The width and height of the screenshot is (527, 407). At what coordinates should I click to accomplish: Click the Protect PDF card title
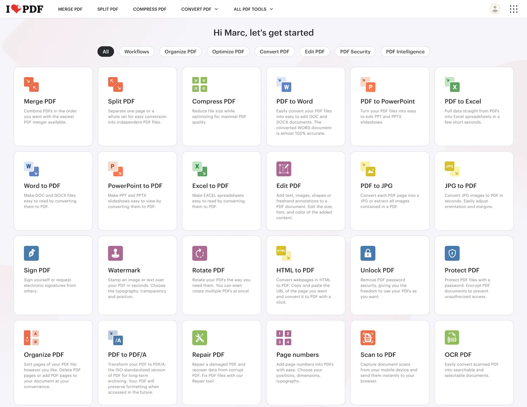tap(462, 270)
